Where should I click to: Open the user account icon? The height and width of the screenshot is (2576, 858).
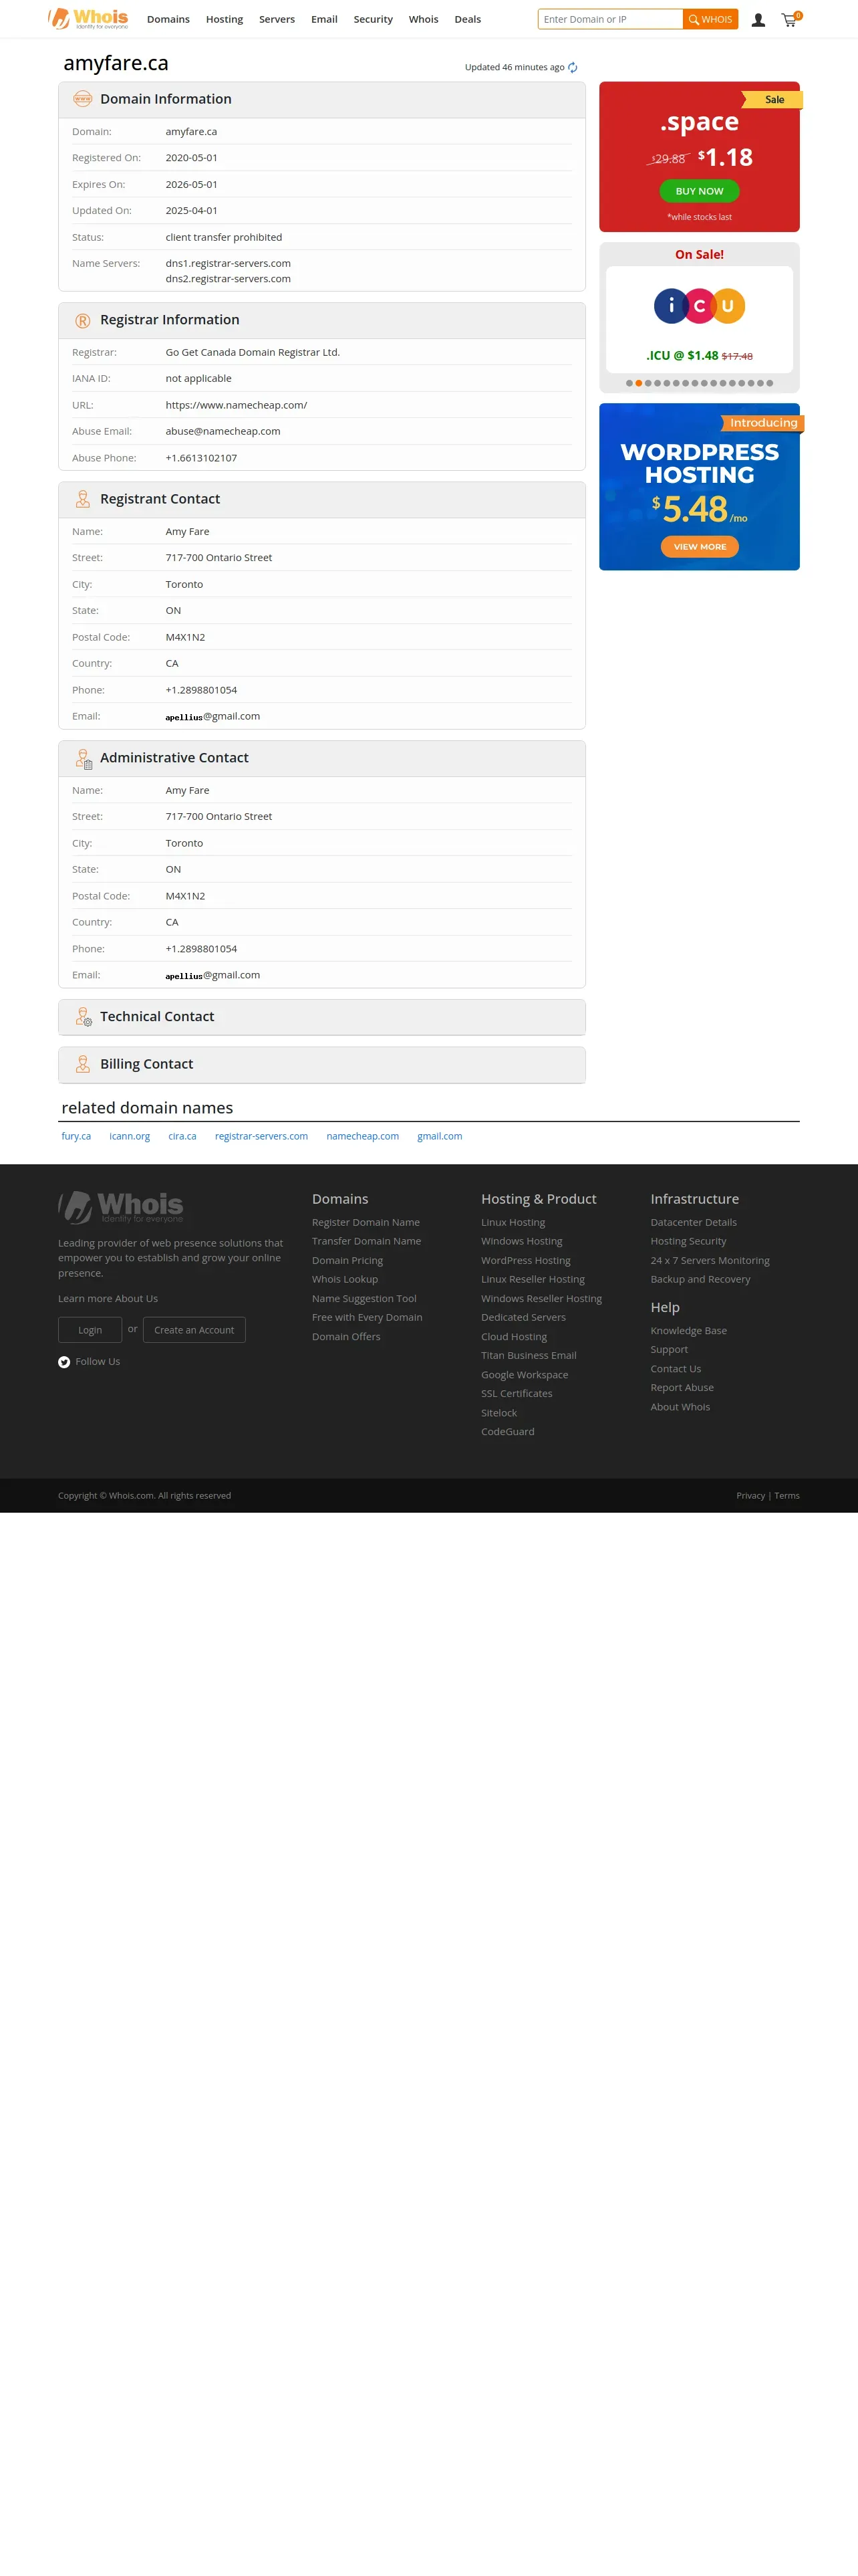(758, 19)
